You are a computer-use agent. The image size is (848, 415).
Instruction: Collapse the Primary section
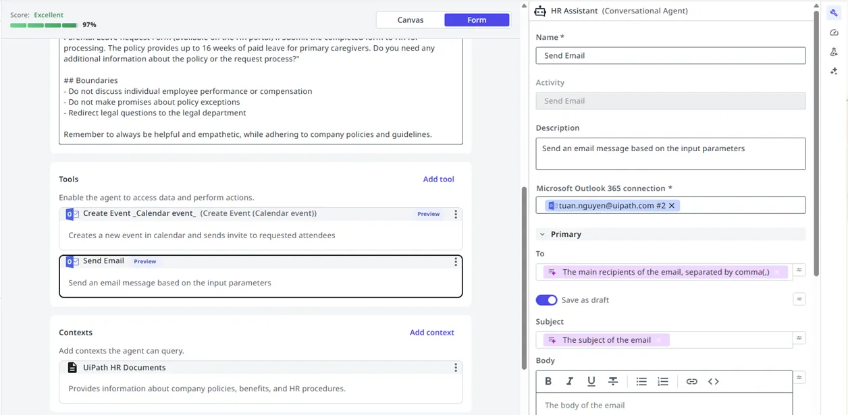tap(542, 234)
